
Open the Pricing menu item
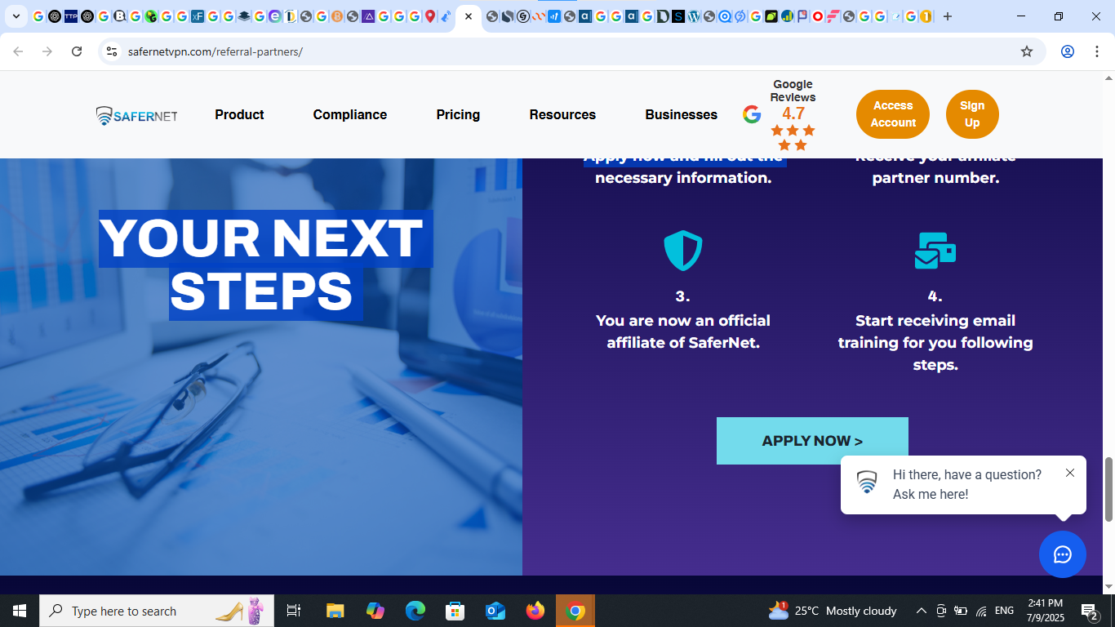click(x=458, y=114)
